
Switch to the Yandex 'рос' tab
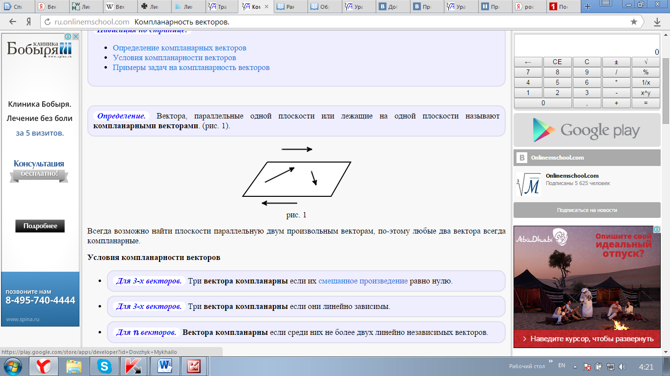pos(530,7)
